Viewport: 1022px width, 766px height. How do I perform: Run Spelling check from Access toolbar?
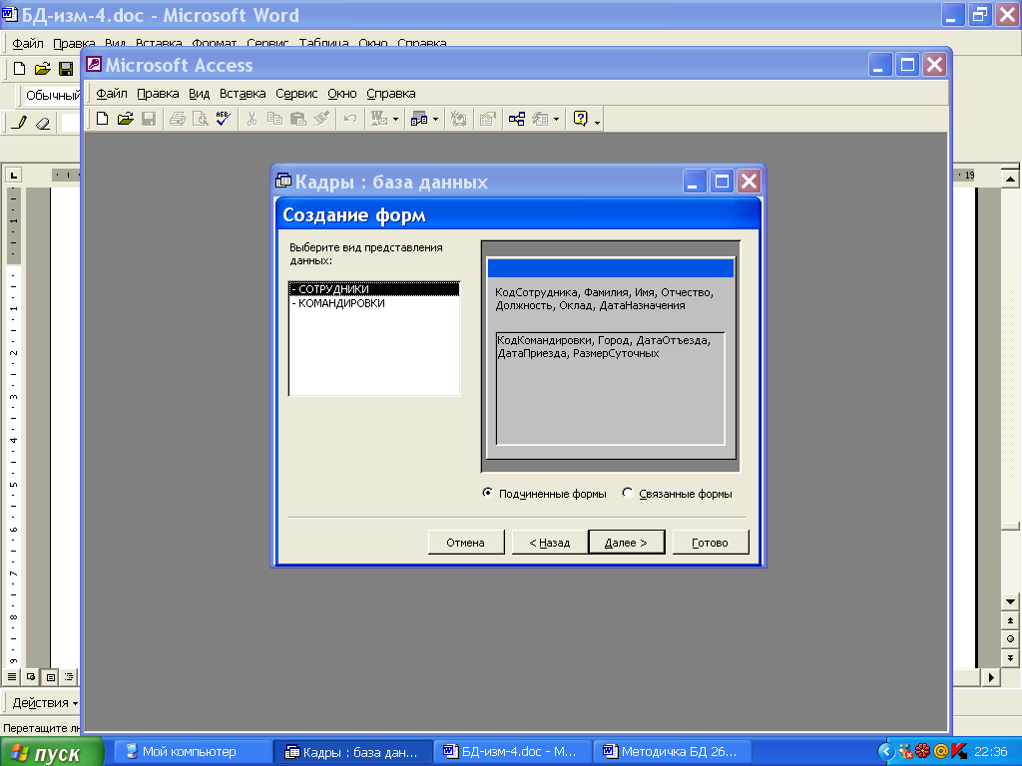pos(223,119)
